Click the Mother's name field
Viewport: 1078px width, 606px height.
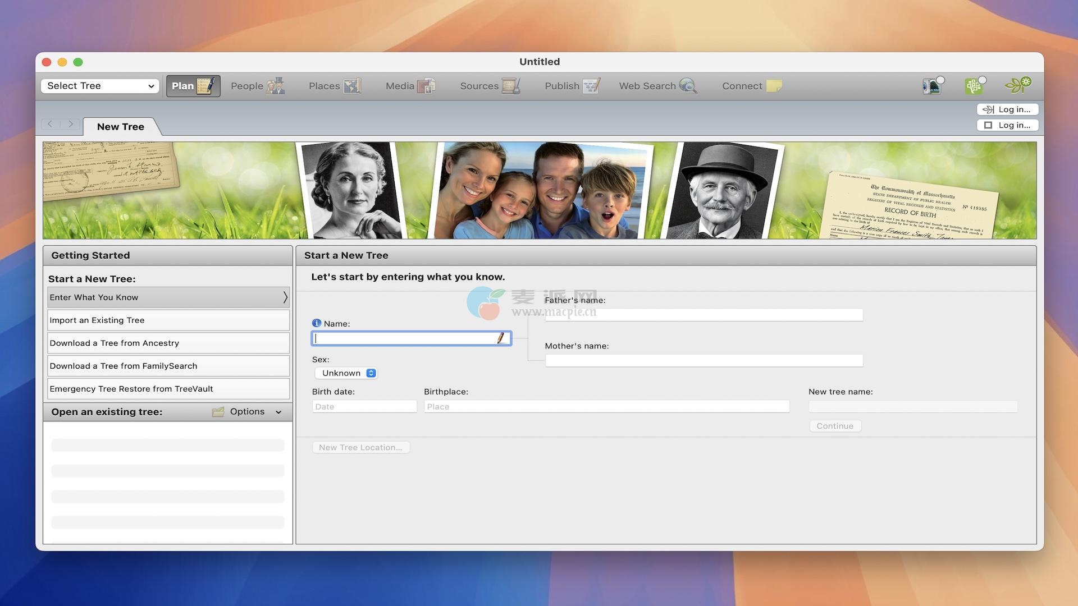pos(704,360)
